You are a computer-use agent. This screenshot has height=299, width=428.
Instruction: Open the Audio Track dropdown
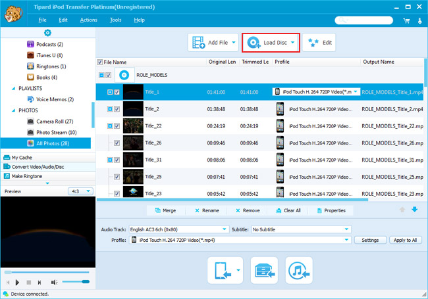[179, 229]
